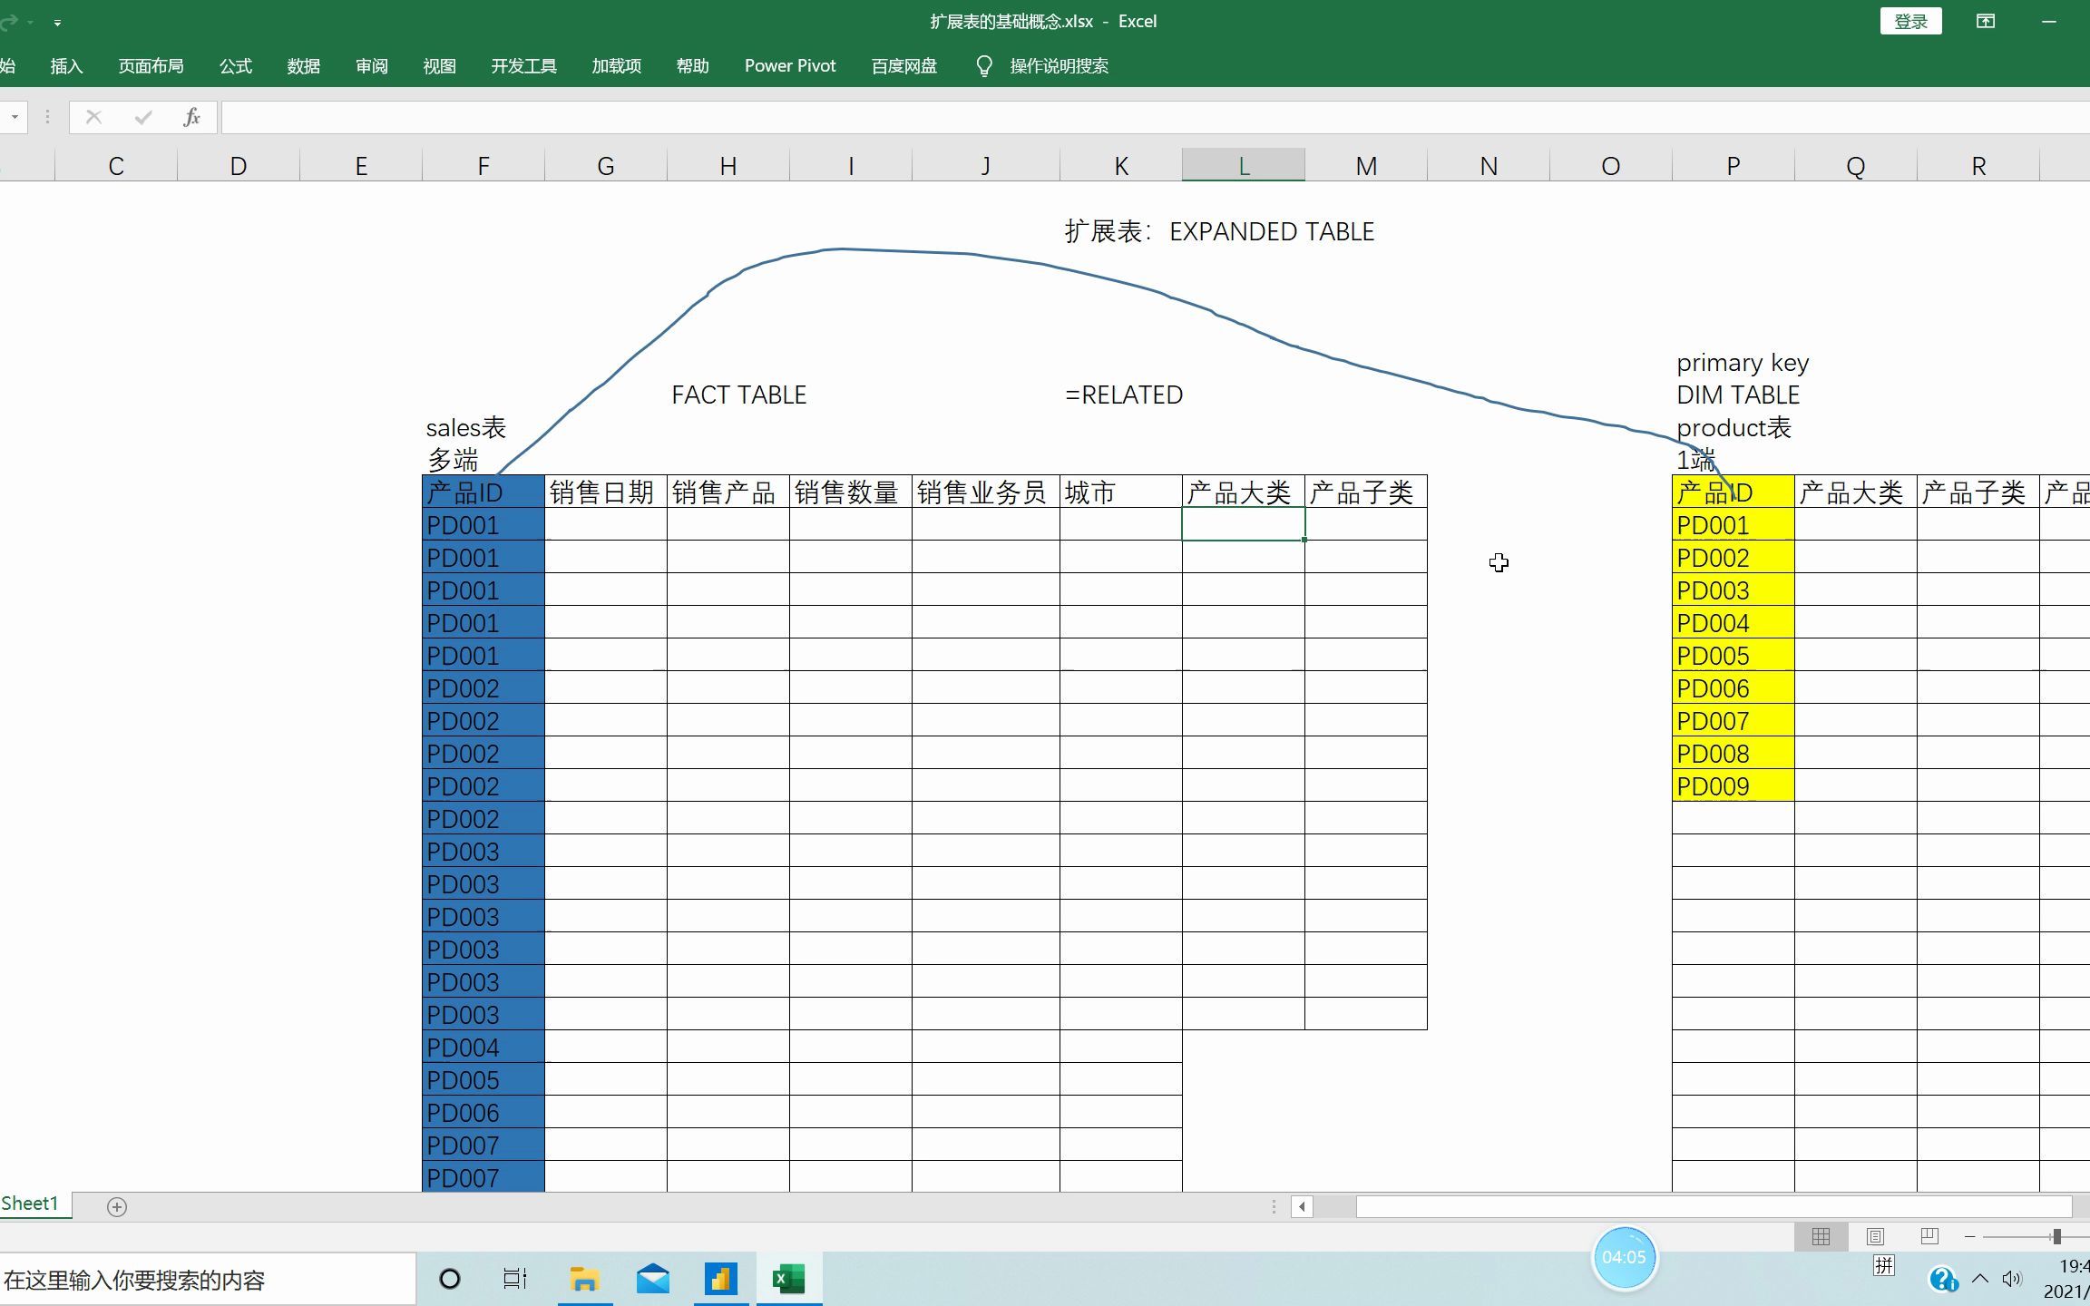The width and height of the screenshot is (2090, 1306).
Task: Open the 视图 ribbon tab
Action: pyautogui.click(x=439, y=66)
